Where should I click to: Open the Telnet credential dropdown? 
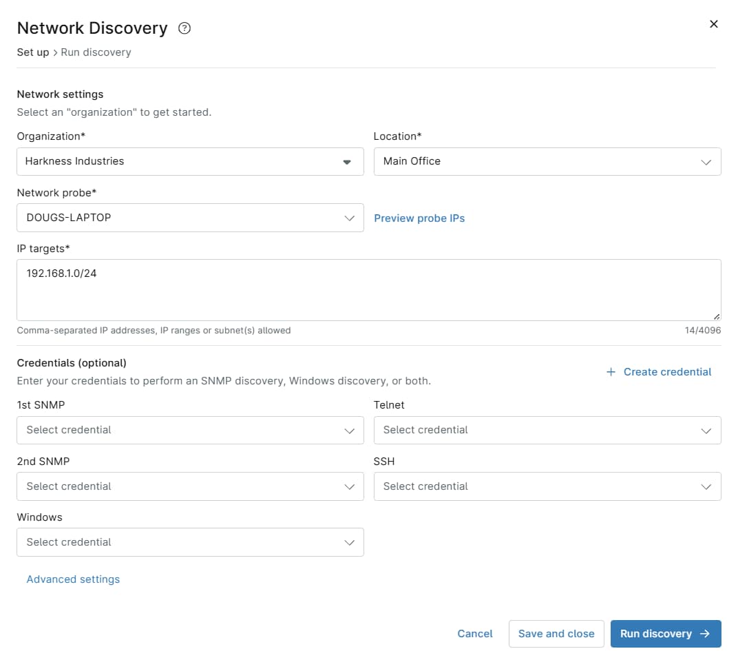[x=547, y=430]
